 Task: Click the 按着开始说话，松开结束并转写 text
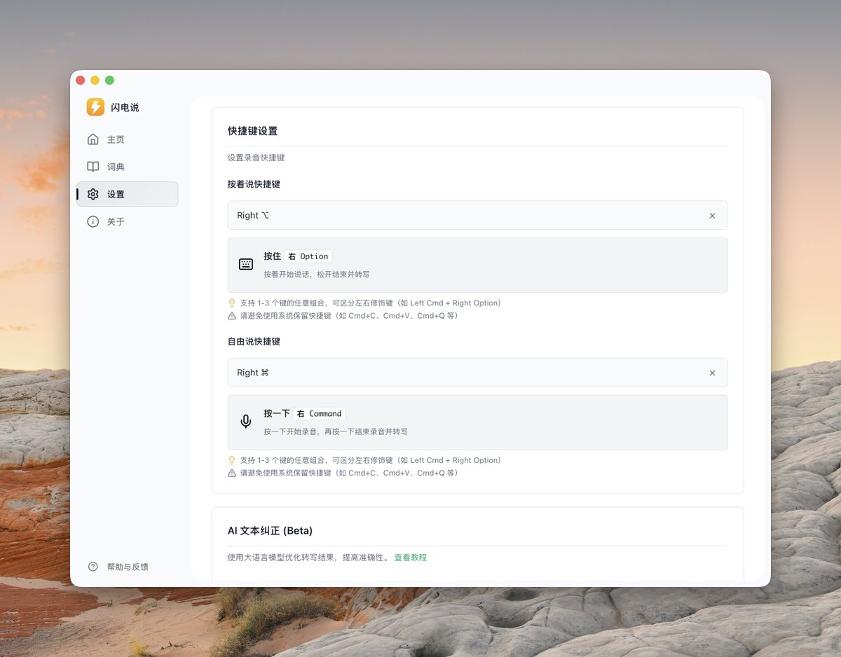point(317,275)
